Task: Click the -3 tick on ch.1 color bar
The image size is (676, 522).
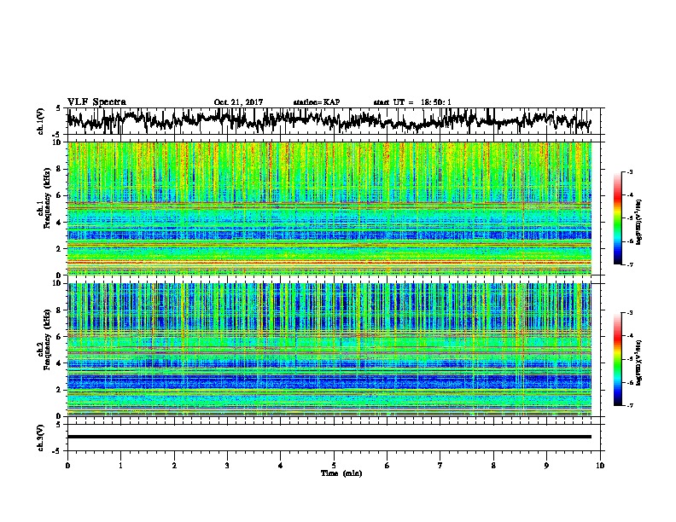Action: (x=630, y=171)
